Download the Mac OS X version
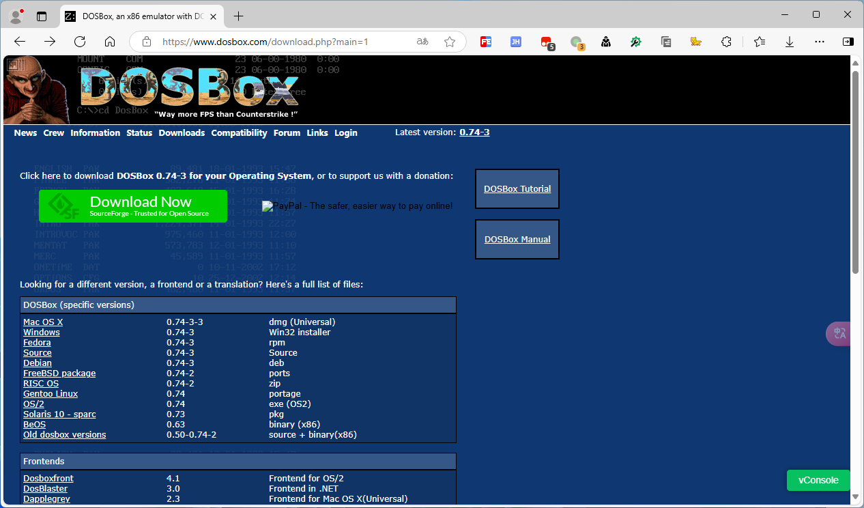Image resolution: width=864 pixels, height=508 pixels. [43, 322]
